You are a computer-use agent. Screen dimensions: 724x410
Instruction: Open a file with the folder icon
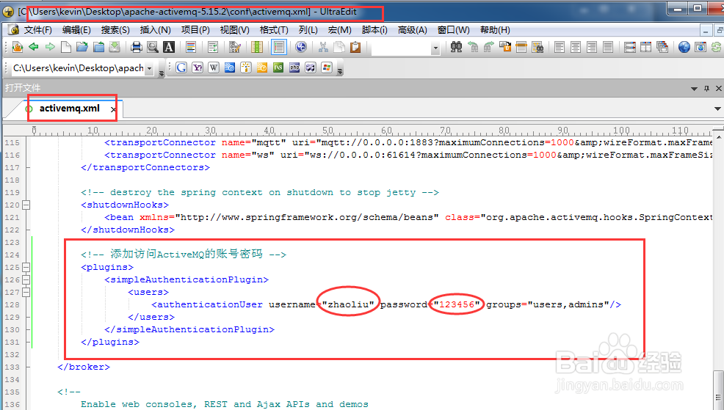click(82, 47)
